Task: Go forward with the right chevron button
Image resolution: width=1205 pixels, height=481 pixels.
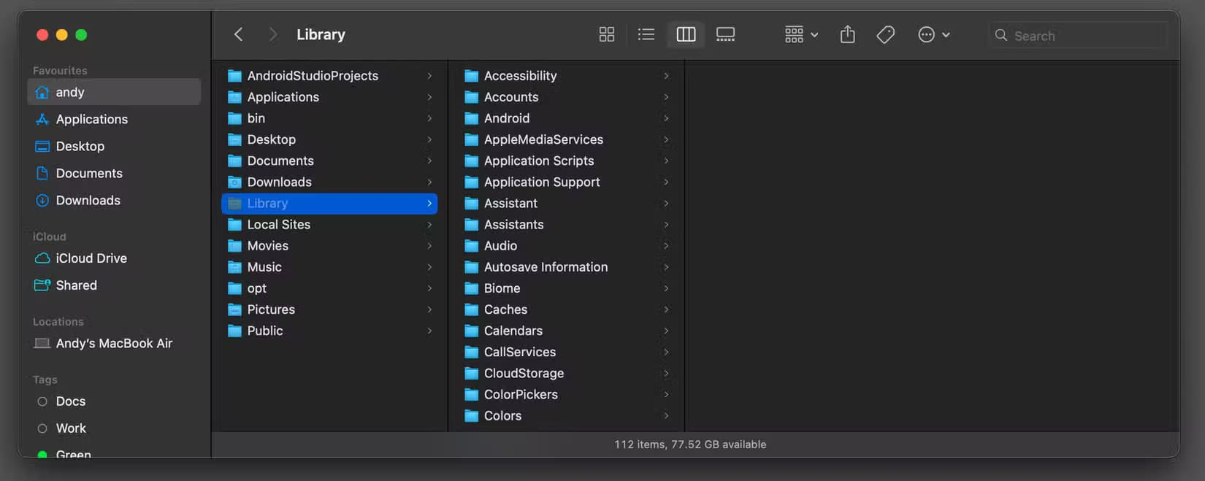Action: (272, 34)
